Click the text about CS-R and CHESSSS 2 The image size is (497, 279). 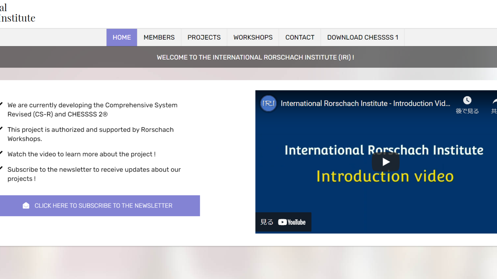click(92, 110)
